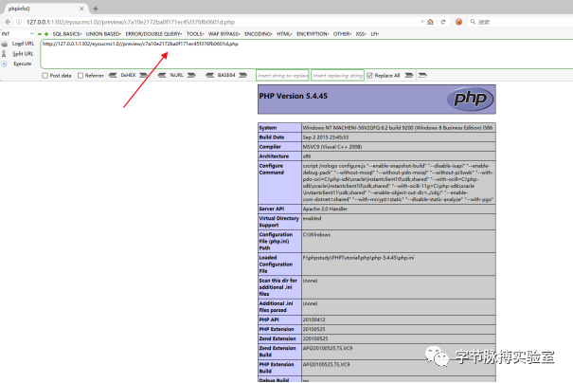The width and height of the screenshot is (573, 383).
Task: Open the ENCODING menu
Action: pos(259,33)
